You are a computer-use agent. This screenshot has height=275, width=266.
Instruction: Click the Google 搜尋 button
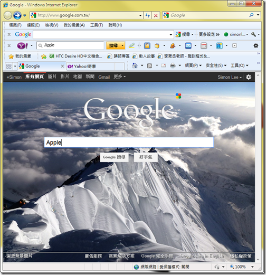click(114, 157)
